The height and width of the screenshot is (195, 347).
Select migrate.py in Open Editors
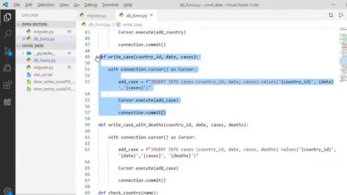pos(46,31)
